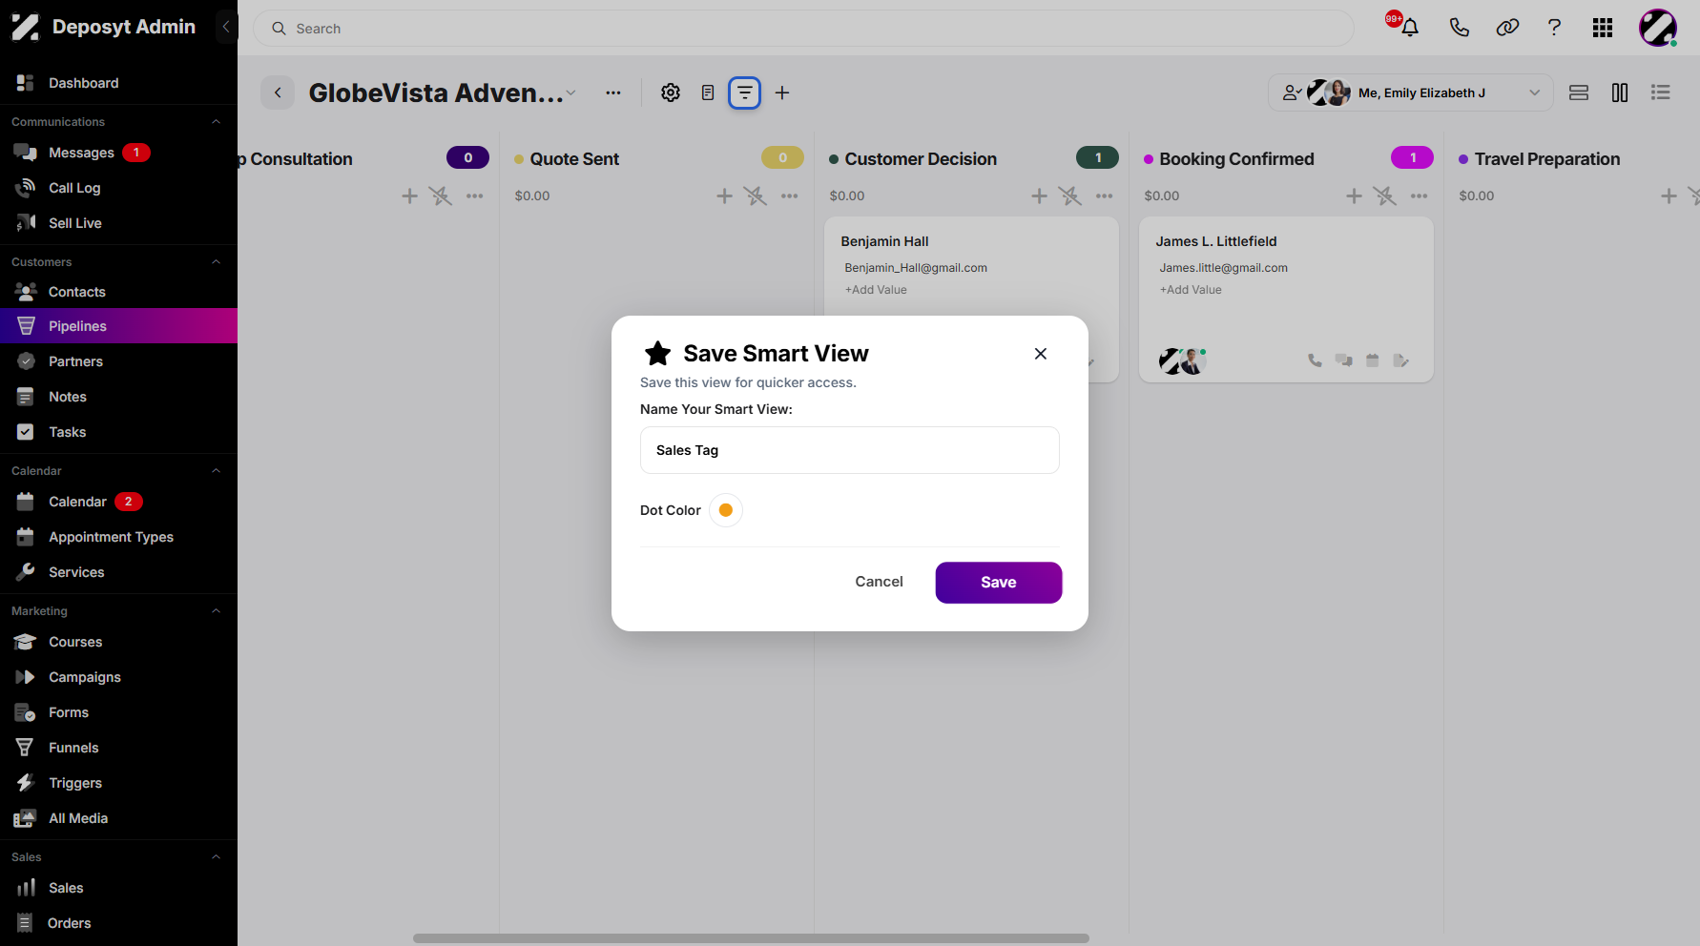1700x946 pixels.
Task: Click Booking Confirmed automation lightning icon
Action: tap(1385, 195)
